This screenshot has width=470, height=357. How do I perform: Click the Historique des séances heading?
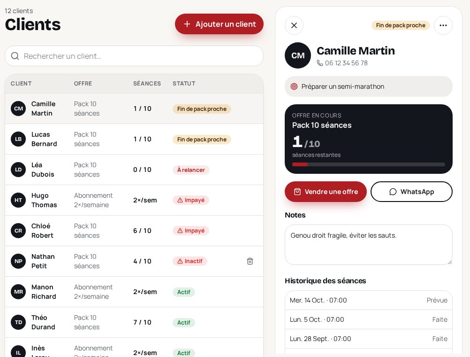(325, 281)
